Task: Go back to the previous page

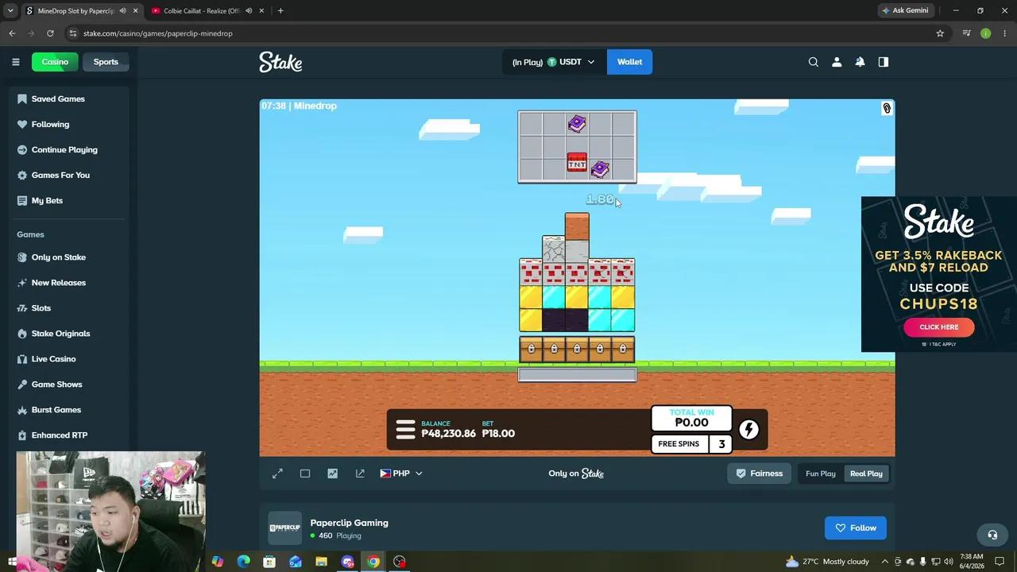Action: click(x=12, y=33)
